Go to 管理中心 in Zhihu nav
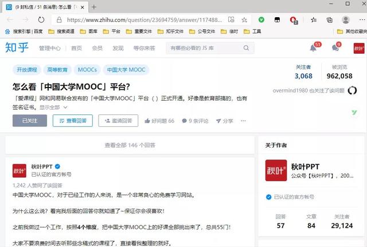The image size is (367, 247). [x=50, y=48]
